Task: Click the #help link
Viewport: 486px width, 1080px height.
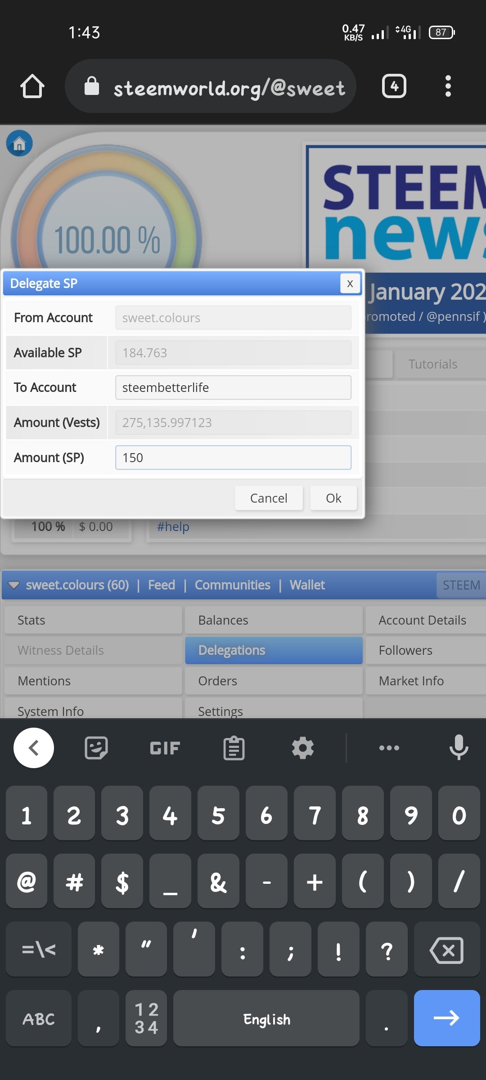Action: (173, 526)
